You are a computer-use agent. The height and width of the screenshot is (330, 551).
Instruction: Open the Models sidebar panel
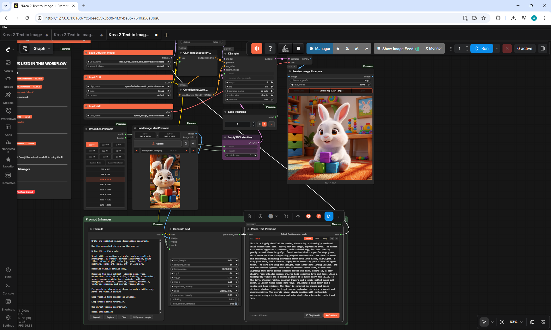8,98
